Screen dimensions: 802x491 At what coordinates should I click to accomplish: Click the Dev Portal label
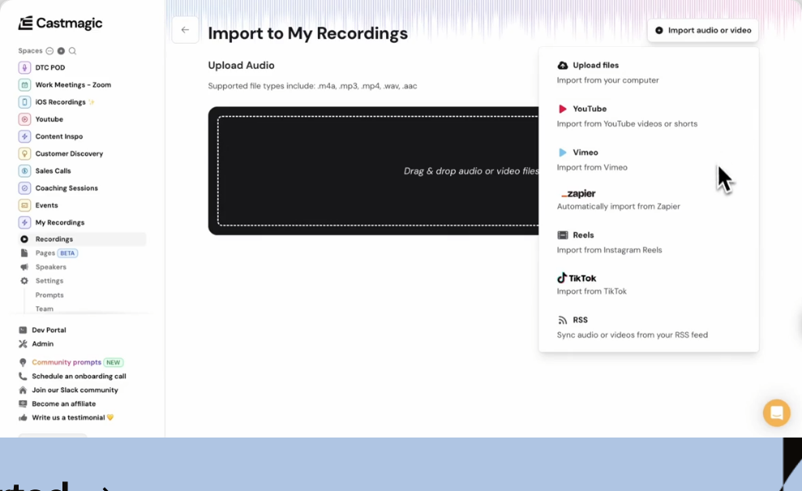(49, 330)
